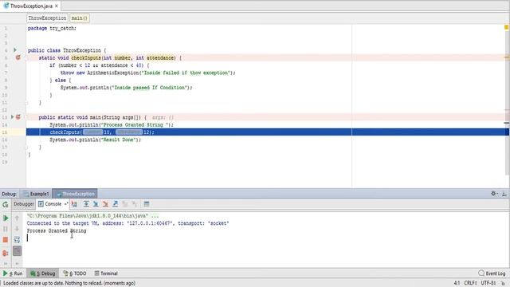Resume program execution in debugger
Image resolution: width=510 pixels, height=287 pixels.
click(x=6, y=218)
